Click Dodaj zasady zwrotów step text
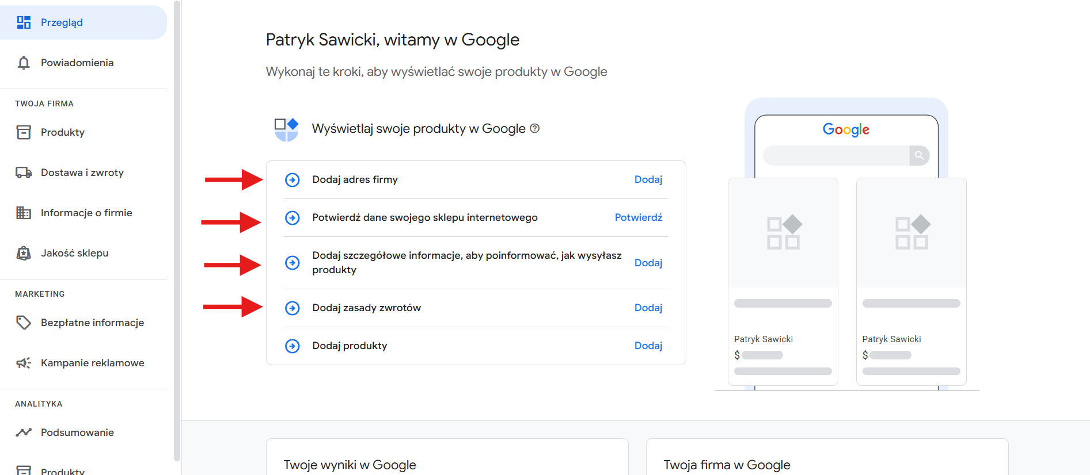This screenshot has height=475, width=1090. click(x=367, y=308)
